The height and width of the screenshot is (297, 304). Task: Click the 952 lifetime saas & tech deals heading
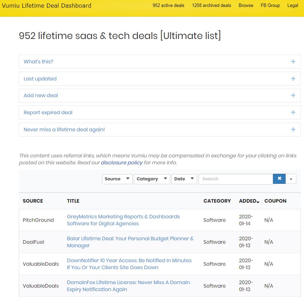coord(120,36)
